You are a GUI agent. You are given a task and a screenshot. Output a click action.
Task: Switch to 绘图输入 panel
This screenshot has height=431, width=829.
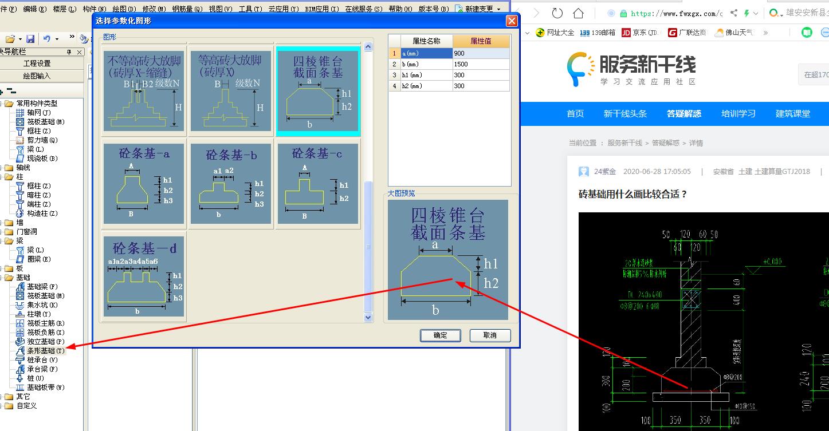coord(37,76)
